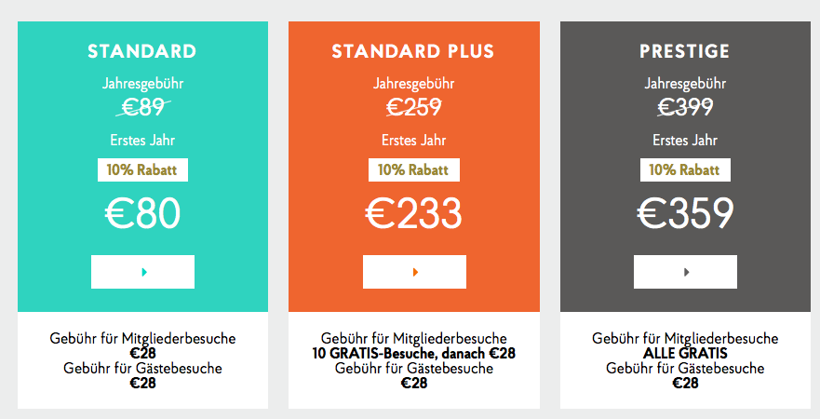Click the "ALLE GRATIS" text

click(x=685, y=353)
